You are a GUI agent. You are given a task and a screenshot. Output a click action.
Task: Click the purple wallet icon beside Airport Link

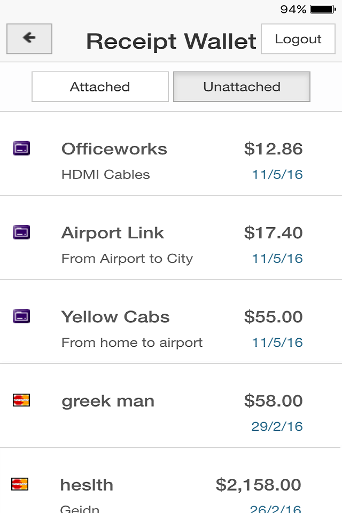click(x=21, y=232)
